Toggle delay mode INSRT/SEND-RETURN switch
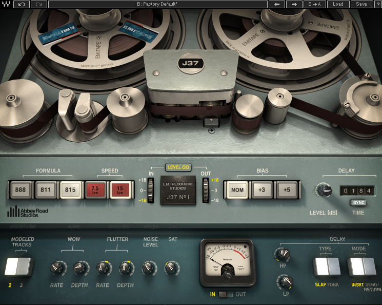 tap(361, 266)
